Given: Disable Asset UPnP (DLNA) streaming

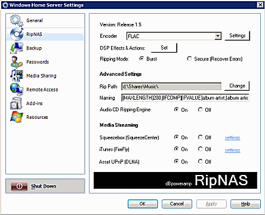Looking at the screenshot, I should pyautogui.click(x=200, y=161).
